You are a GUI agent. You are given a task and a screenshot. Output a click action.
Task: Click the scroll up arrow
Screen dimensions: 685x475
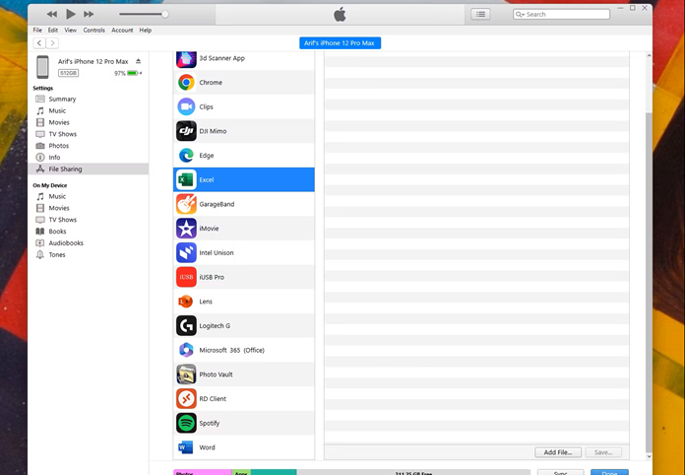[649, 55]
